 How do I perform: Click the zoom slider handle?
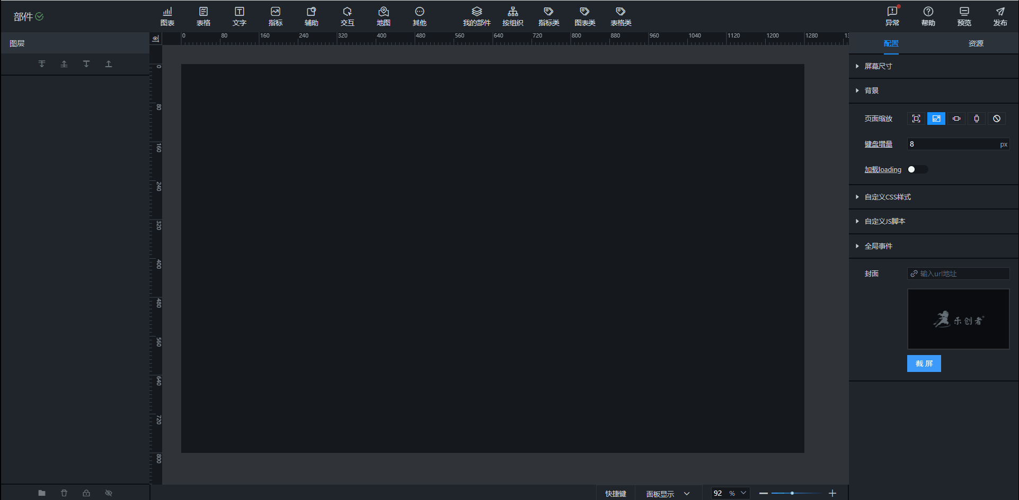click(792, 493)
